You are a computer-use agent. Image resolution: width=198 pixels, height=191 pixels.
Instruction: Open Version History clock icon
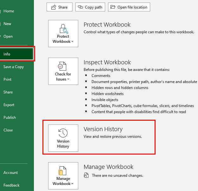point(63,133)
